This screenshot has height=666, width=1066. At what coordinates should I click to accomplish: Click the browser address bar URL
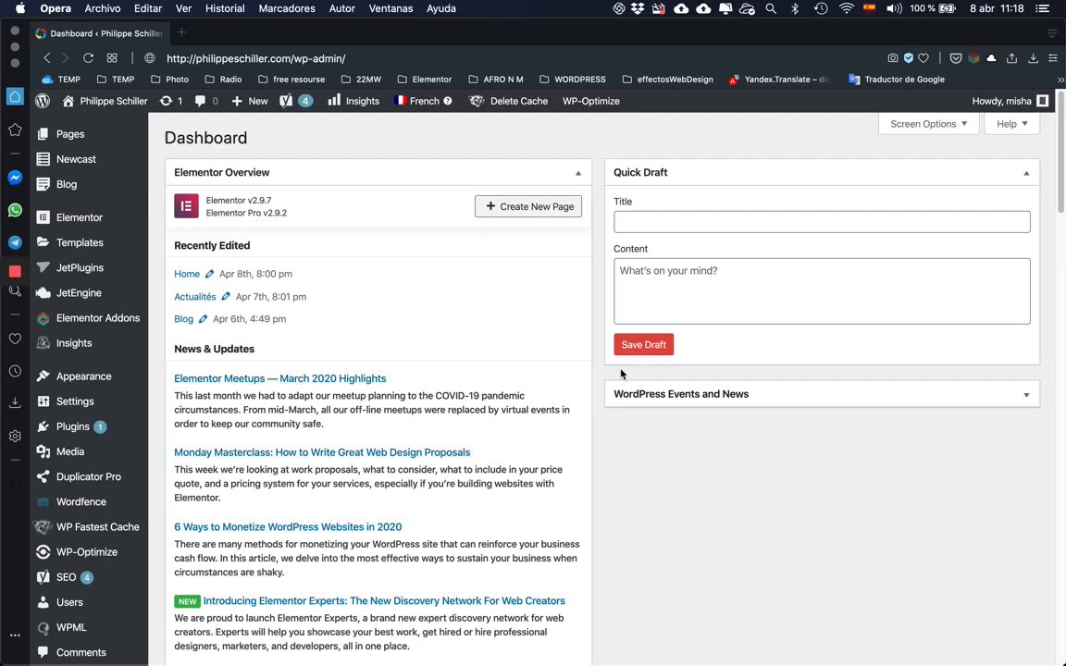click(255, 58)
